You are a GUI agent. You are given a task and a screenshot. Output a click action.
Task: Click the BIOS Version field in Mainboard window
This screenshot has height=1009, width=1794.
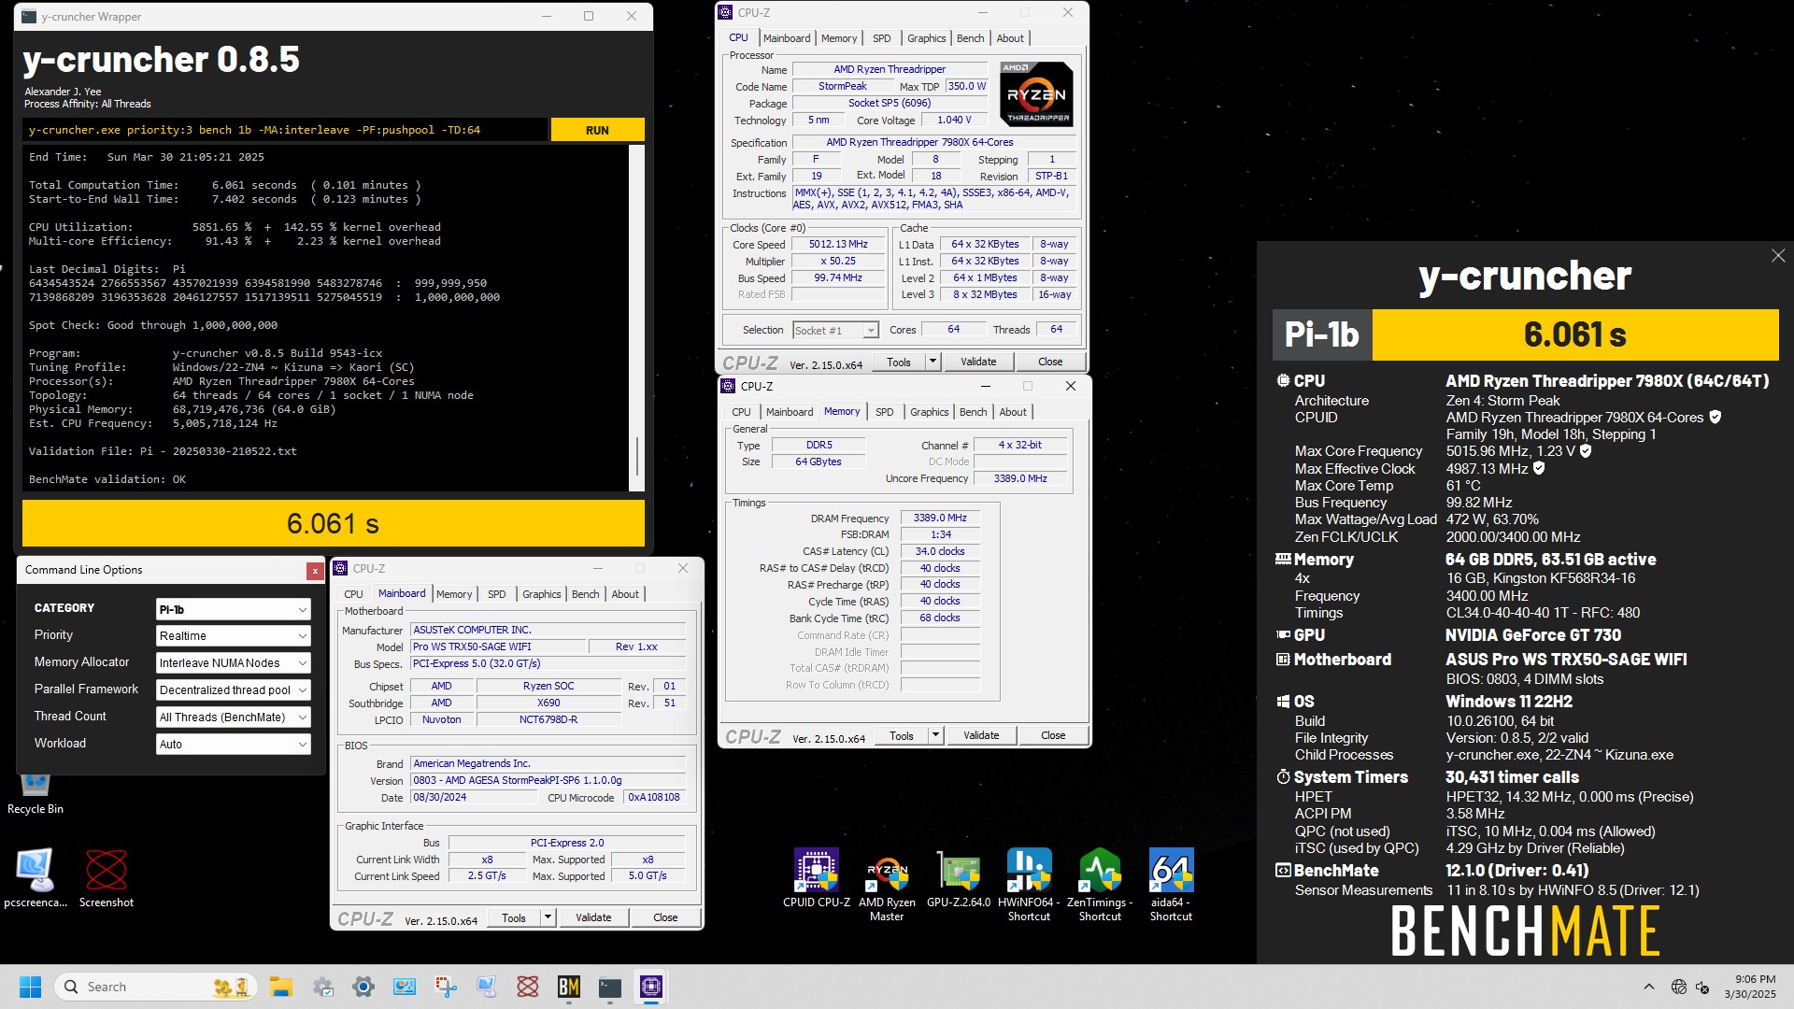click(x=548, y=781)
